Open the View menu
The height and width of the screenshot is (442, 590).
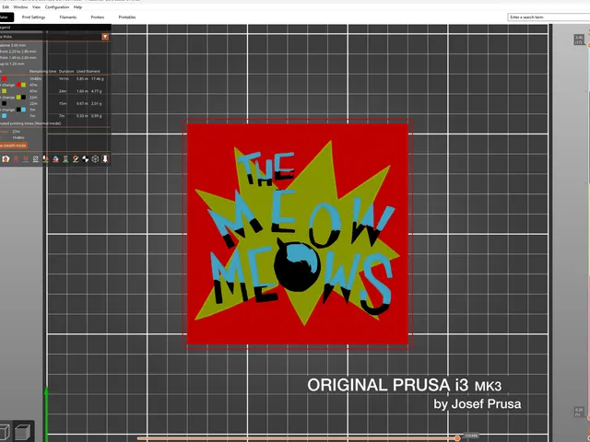coord(36,7)
